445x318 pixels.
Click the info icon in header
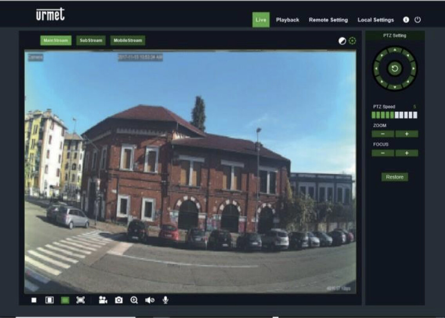406,20
